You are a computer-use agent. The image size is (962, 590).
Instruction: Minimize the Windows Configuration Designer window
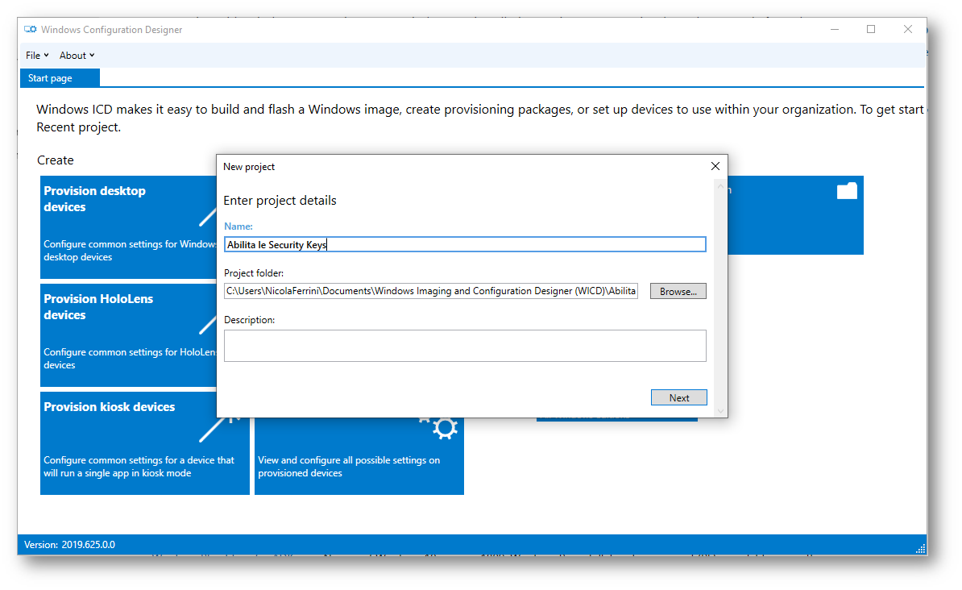point(835,30)
